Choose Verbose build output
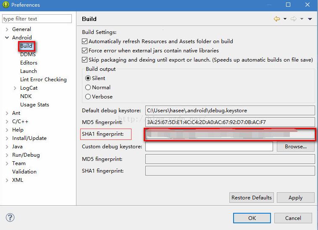This screenshot has width=318, height=230. coord(88,97)
